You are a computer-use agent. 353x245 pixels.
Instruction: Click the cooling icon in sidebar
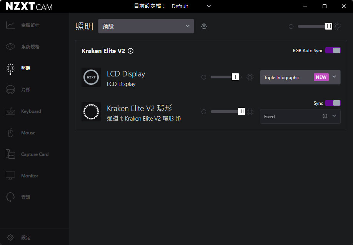[10, 90]
